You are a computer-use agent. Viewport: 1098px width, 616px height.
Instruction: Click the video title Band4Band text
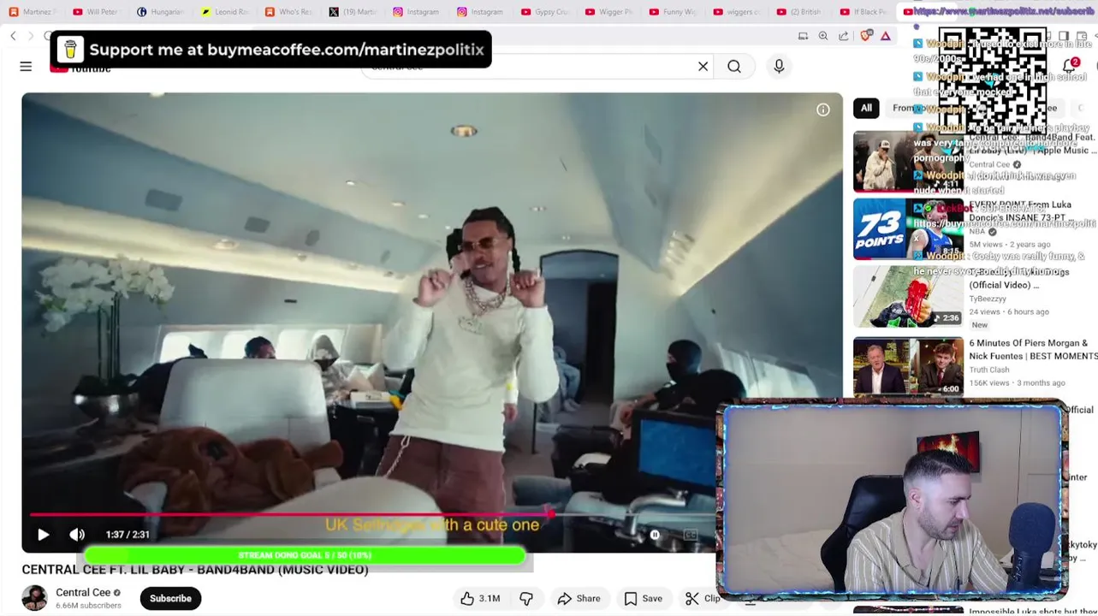[x=195, y=570]
